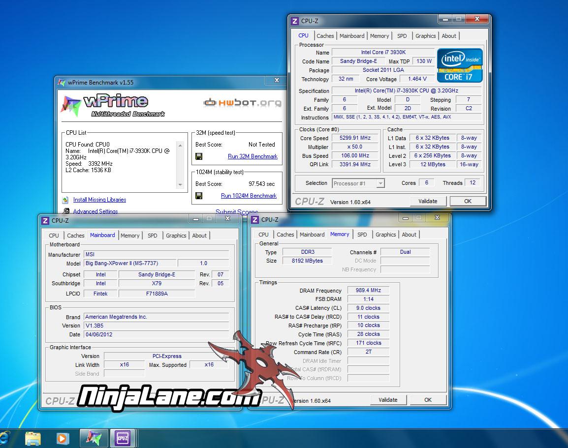
Task: Click the Intel Core i7 3930K name field
Action: pos(383,52)
